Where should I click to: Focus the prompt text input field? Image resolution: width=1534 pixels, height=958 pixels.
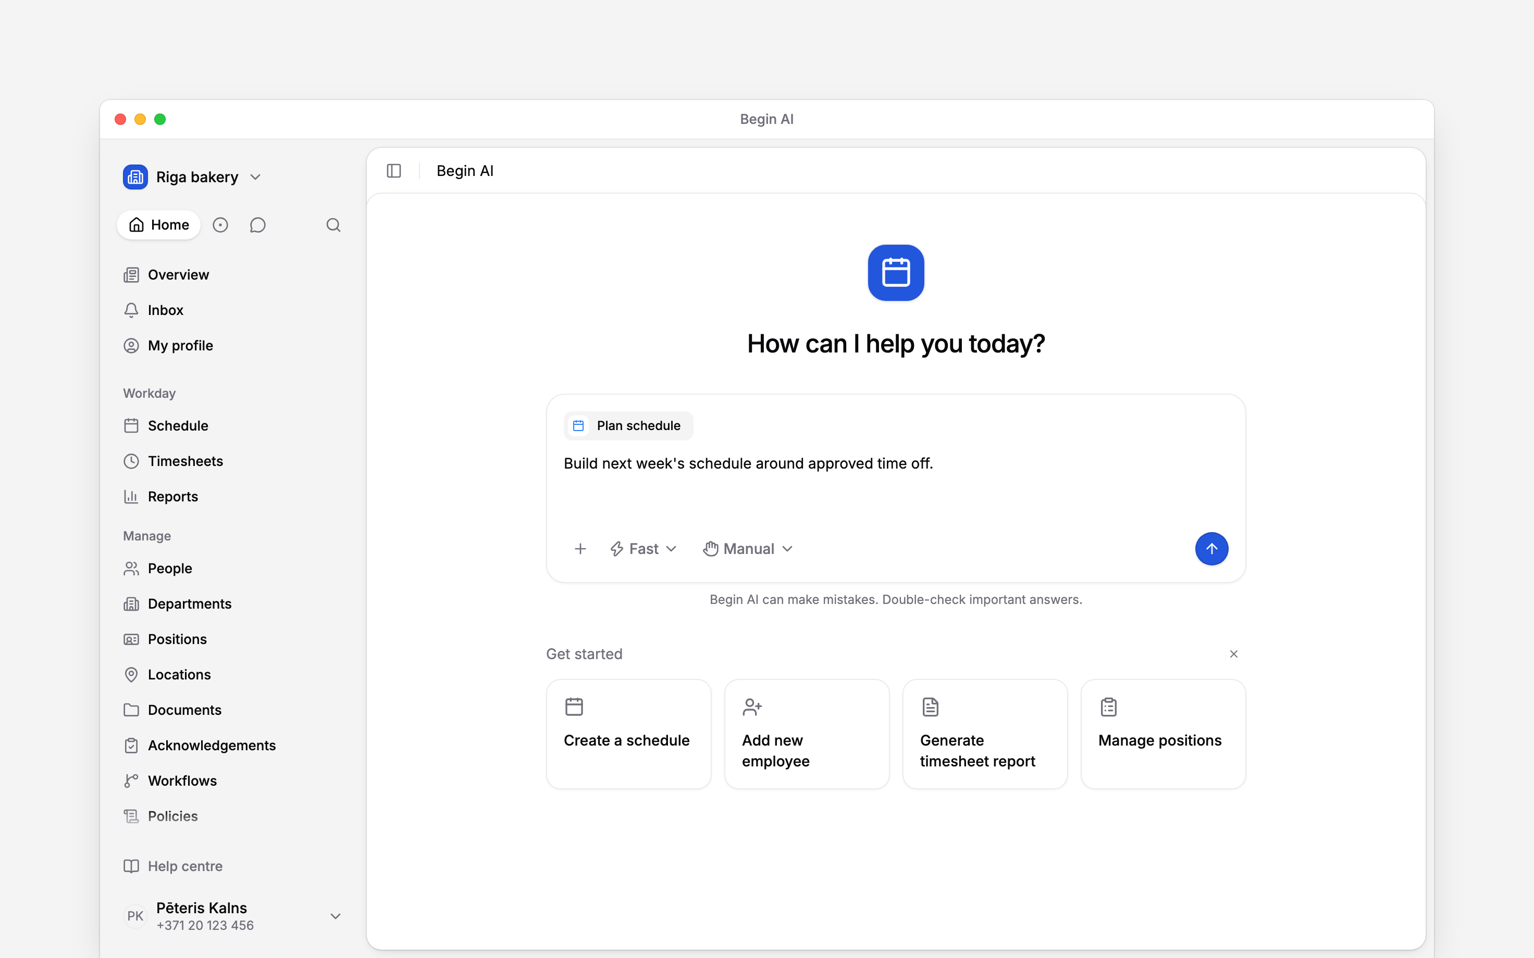click(x=896, y=485)
